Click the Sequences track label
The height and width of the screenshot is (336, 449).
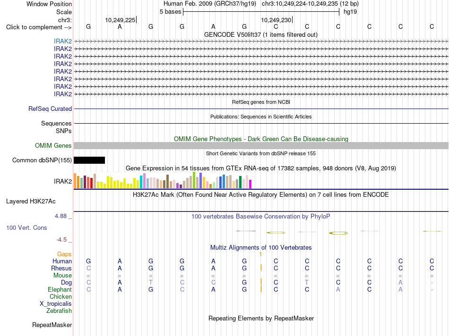click(x=56, y=123)
